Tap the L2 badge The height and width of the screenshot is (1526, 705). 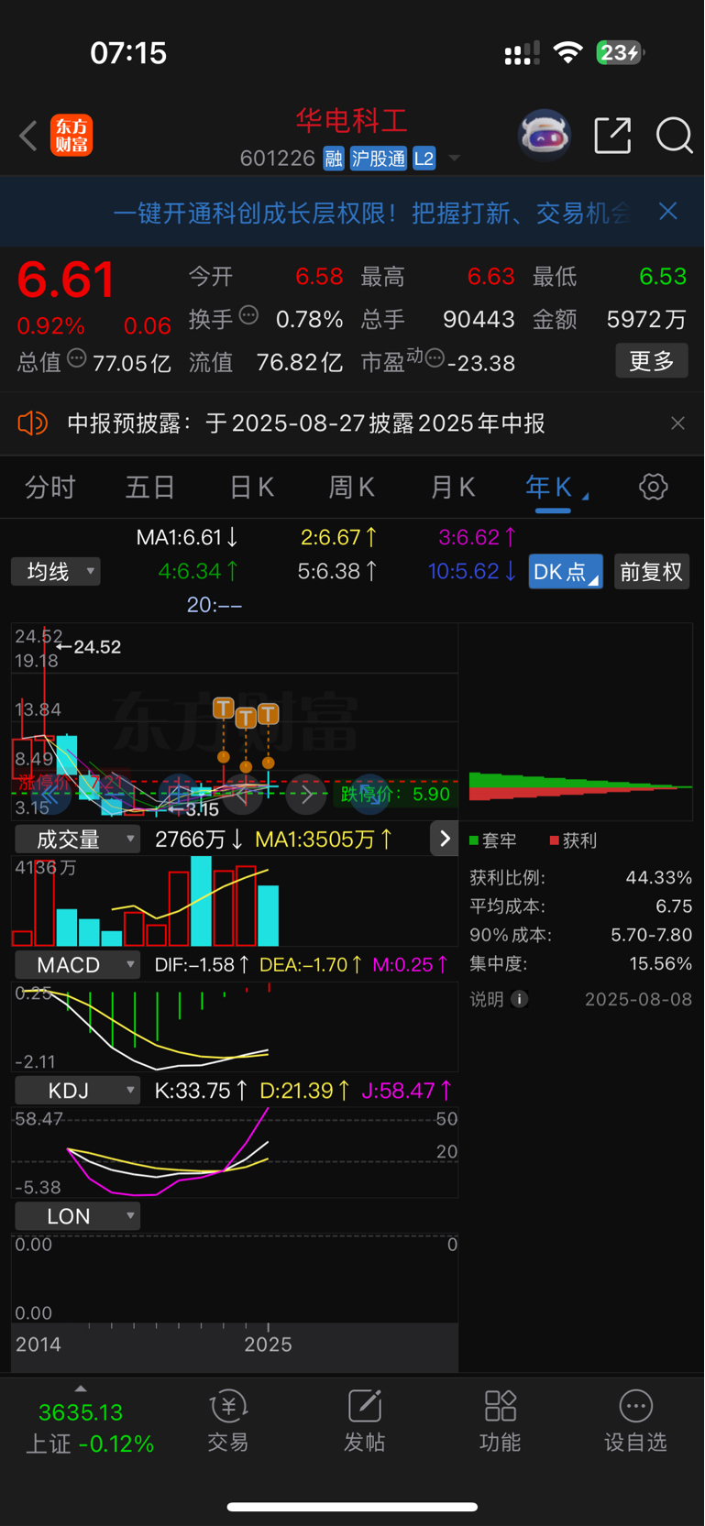coord(424,159)
